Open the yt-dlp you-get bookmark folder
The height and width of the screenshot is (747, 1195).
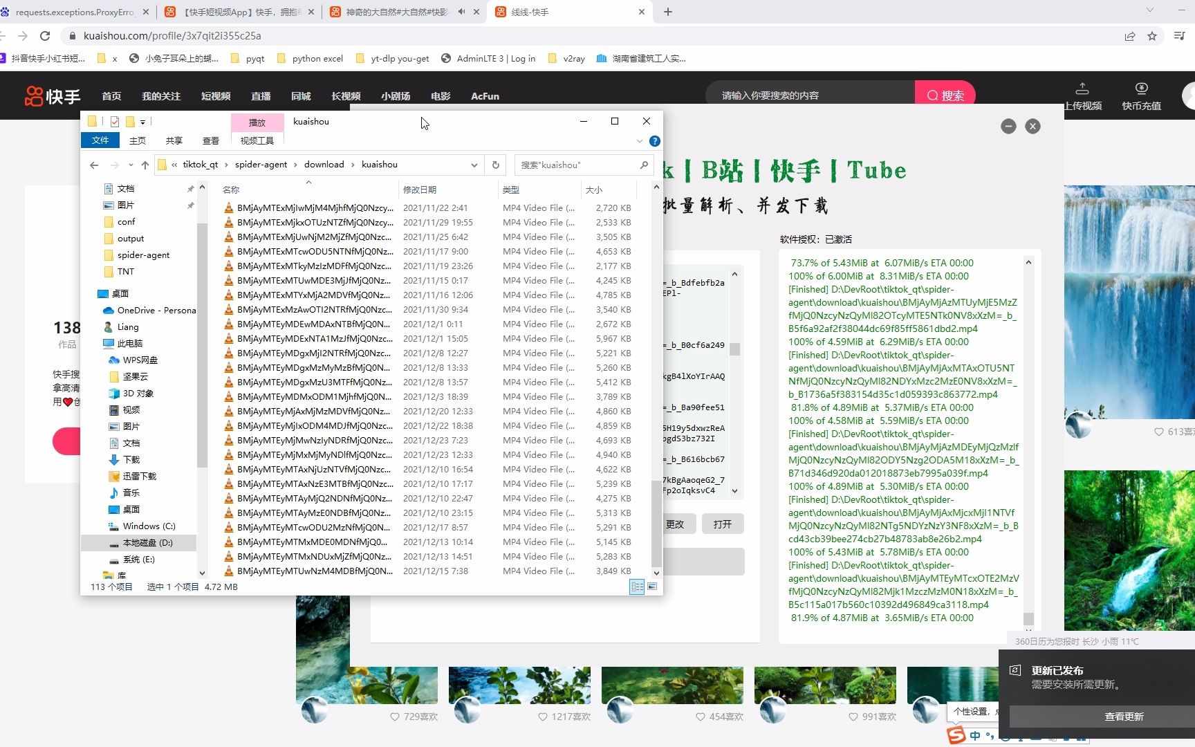click(x=392, y=59)
